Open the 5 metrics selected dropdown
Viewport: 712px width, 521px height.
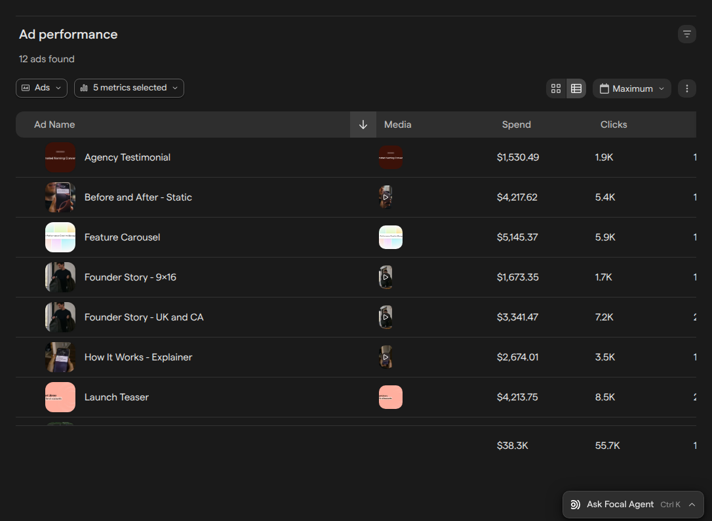(129, 88)
